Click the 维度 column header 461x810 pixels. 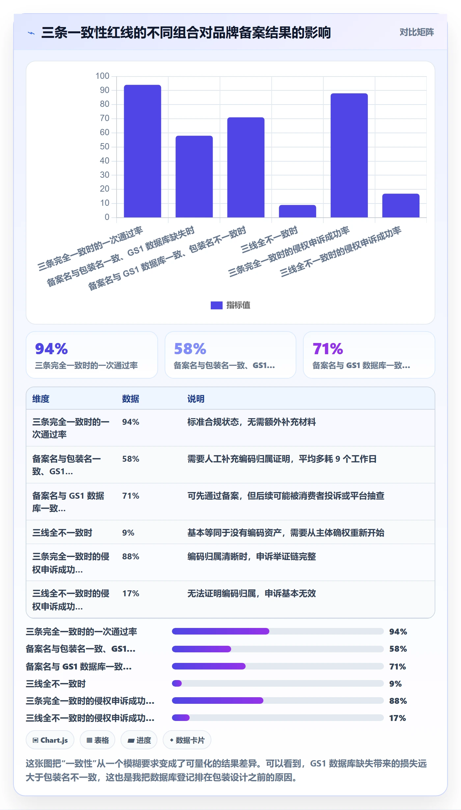point(41,399)
